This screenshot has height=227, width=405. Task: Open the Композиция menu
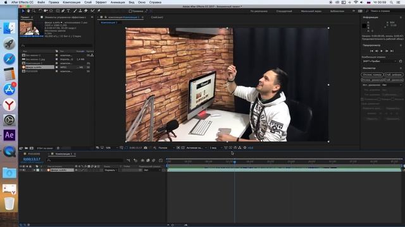click(72, 3)
